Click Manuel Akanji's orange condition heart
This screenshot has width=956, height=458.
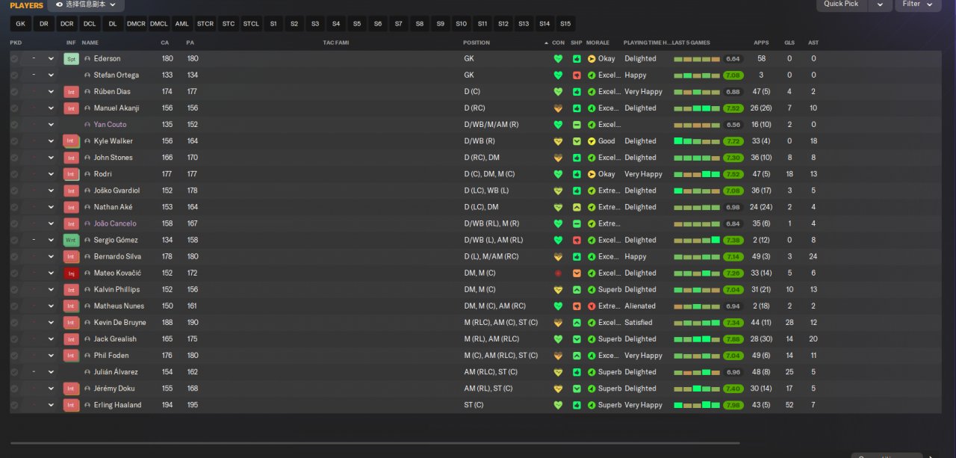tap(558, 108)
